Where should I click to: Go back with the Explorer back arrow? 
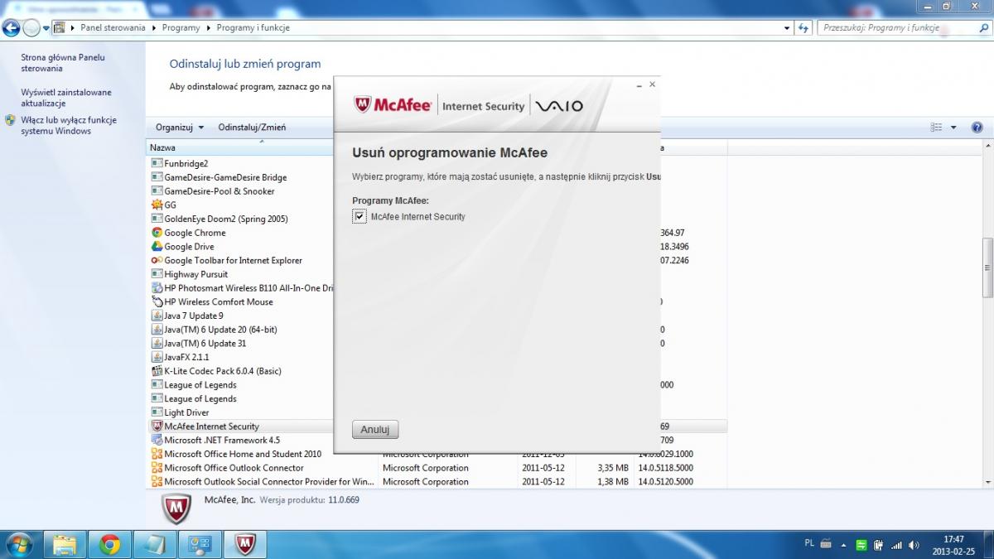[11, 27]
